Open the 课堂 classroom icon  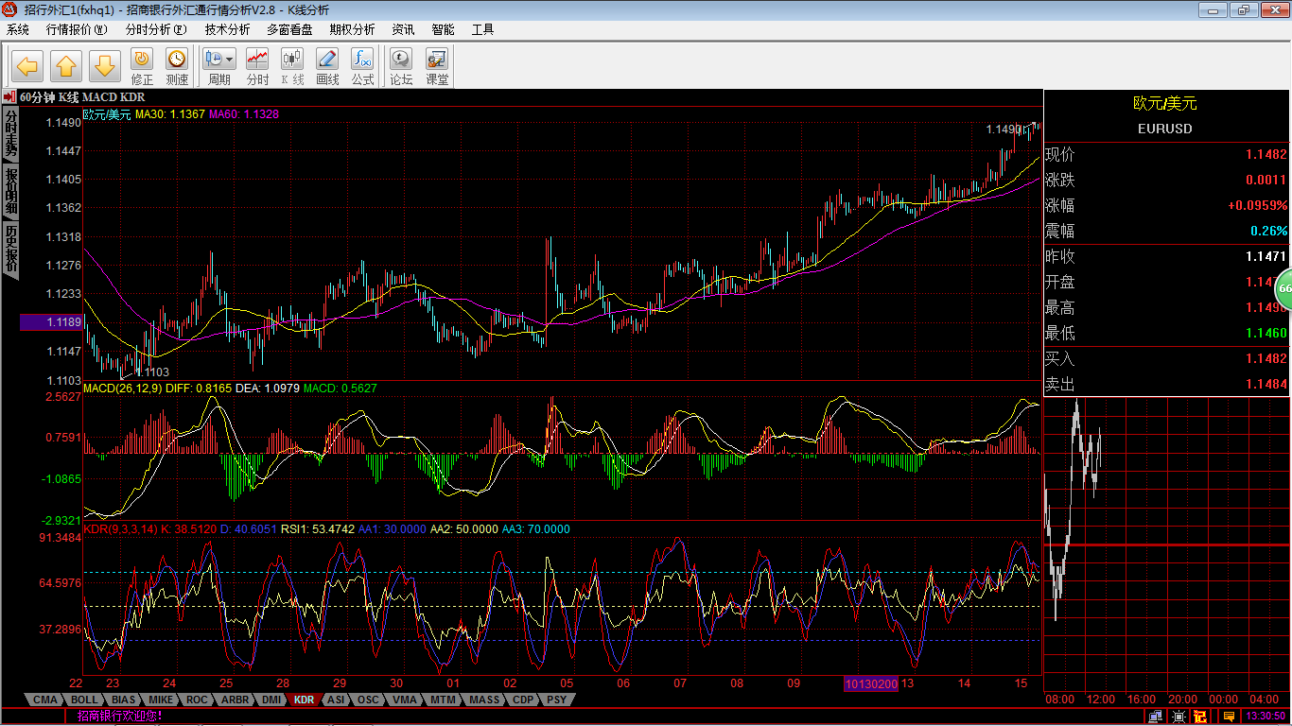[x=437, y=66]
